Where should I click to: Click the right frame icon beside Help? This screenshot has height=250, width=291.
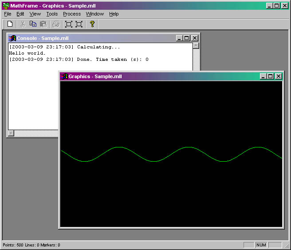click(x=79, y=24)
